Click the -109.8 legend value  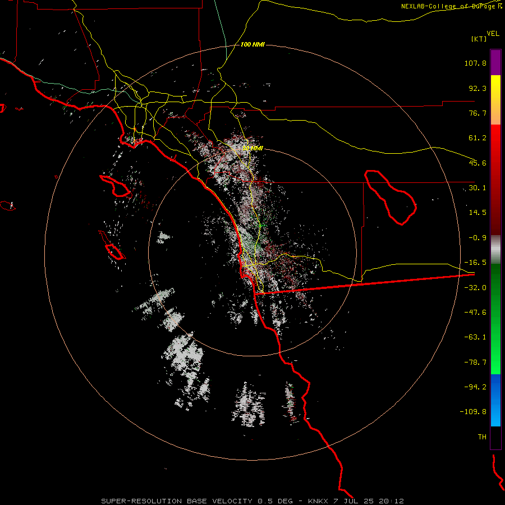coord(473,412)
